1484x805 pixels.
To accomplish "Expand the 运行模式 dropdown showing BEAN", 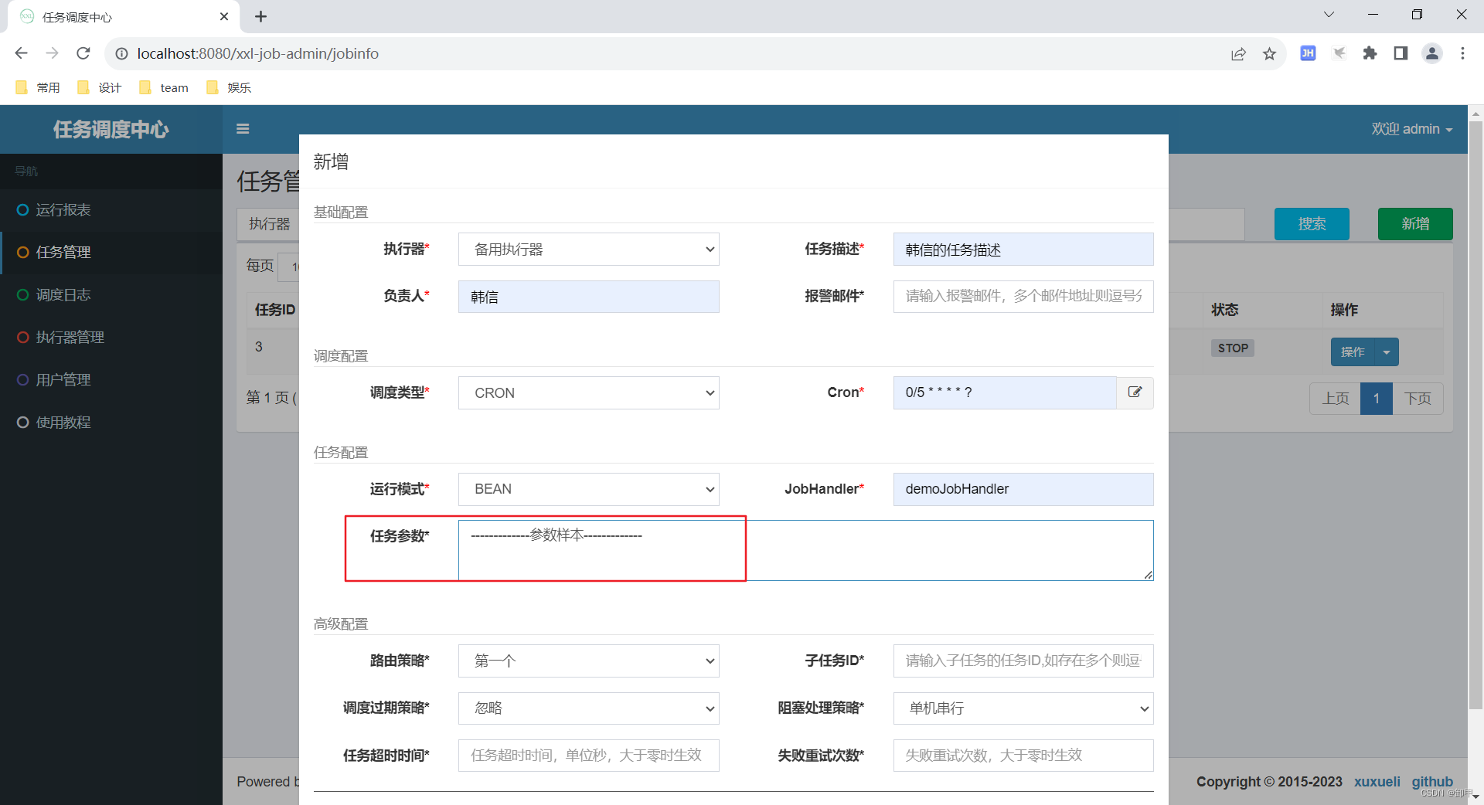I will pyautogui.click(x=589, y=489).
